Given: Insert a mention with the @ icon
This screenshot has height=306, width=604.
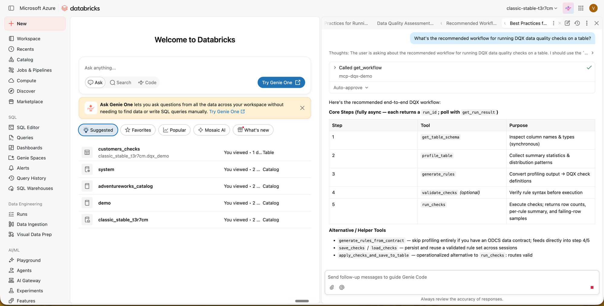Looking at the screenshot, I should pos(342,287).
